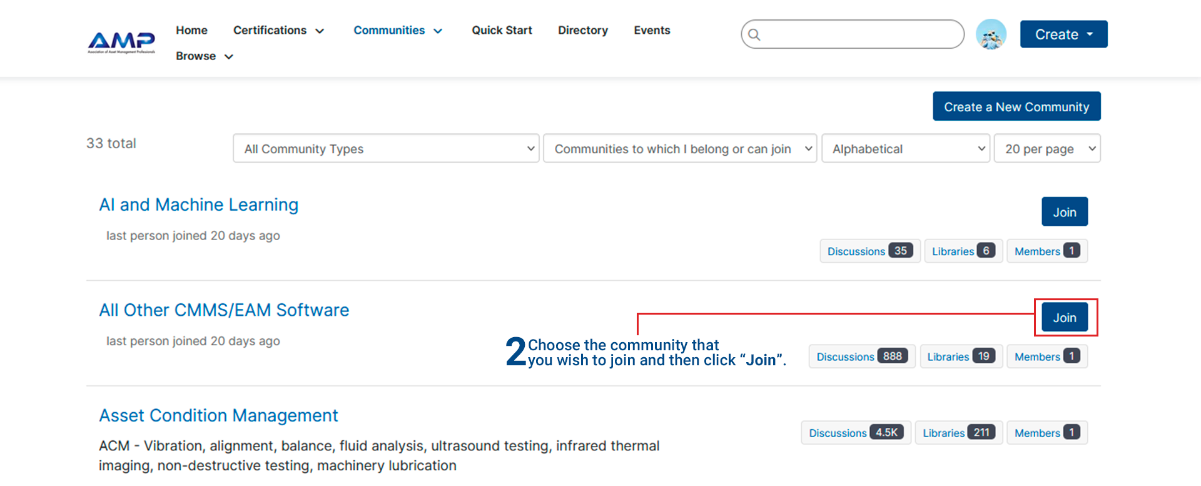Join the AI and Machine Learning community

[x=1064, y=212]
